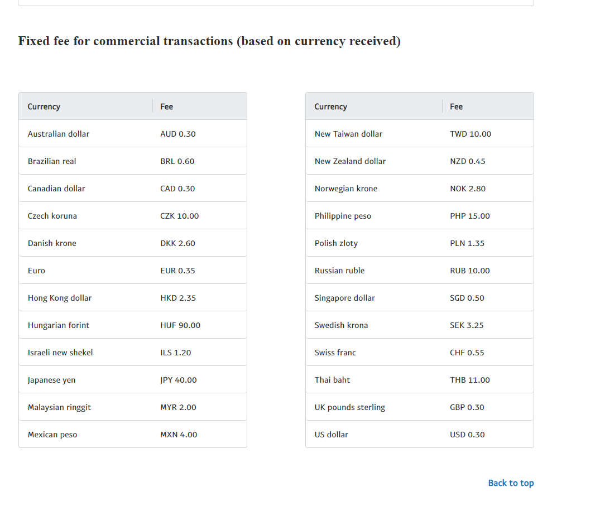
Task: Click the TWD 10.00 fee value
Action: point(471,134)
